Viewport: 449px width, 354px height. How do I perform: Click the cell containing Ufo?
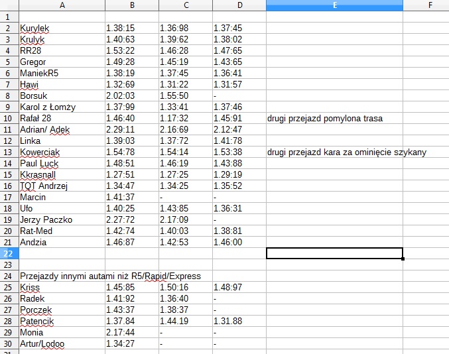[62, 208]
